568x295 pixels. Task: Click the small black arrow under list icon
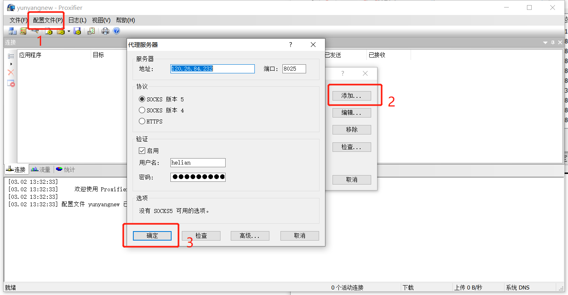(x=11, y=64)
